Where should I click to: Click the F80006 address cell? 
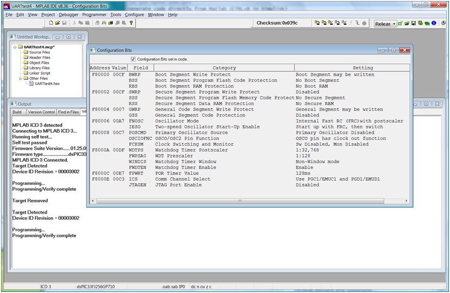[x=101, y=121]
